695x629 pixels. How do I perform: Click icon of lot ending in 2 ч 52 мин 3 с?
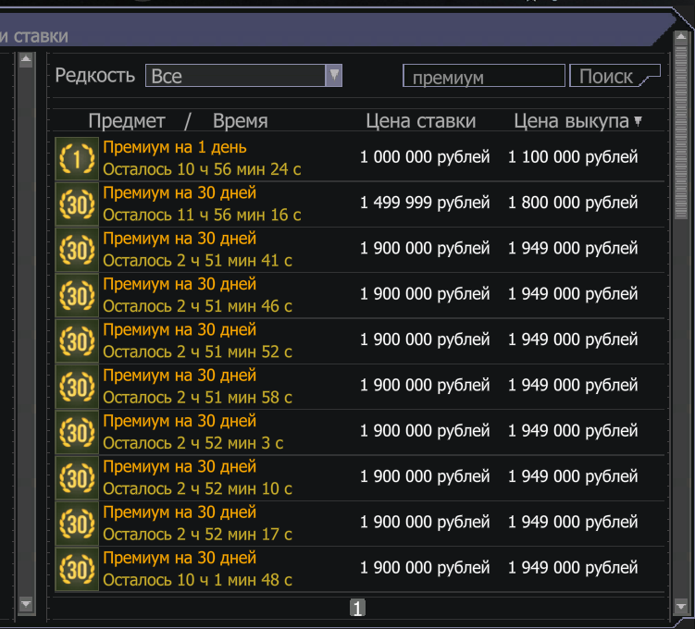(77, 432)
